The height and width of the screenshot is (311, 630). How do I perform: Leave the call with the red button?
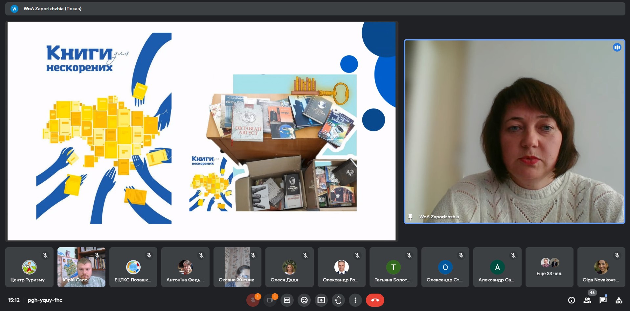click(x=375, y=300)
